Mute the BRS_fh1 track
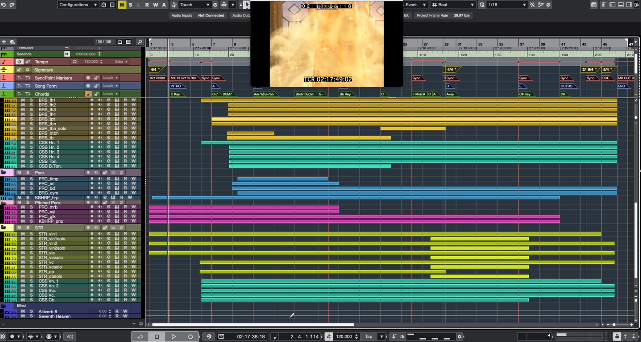Image resolution: width=641 pixels, height=342 pixels. point(23,100)
